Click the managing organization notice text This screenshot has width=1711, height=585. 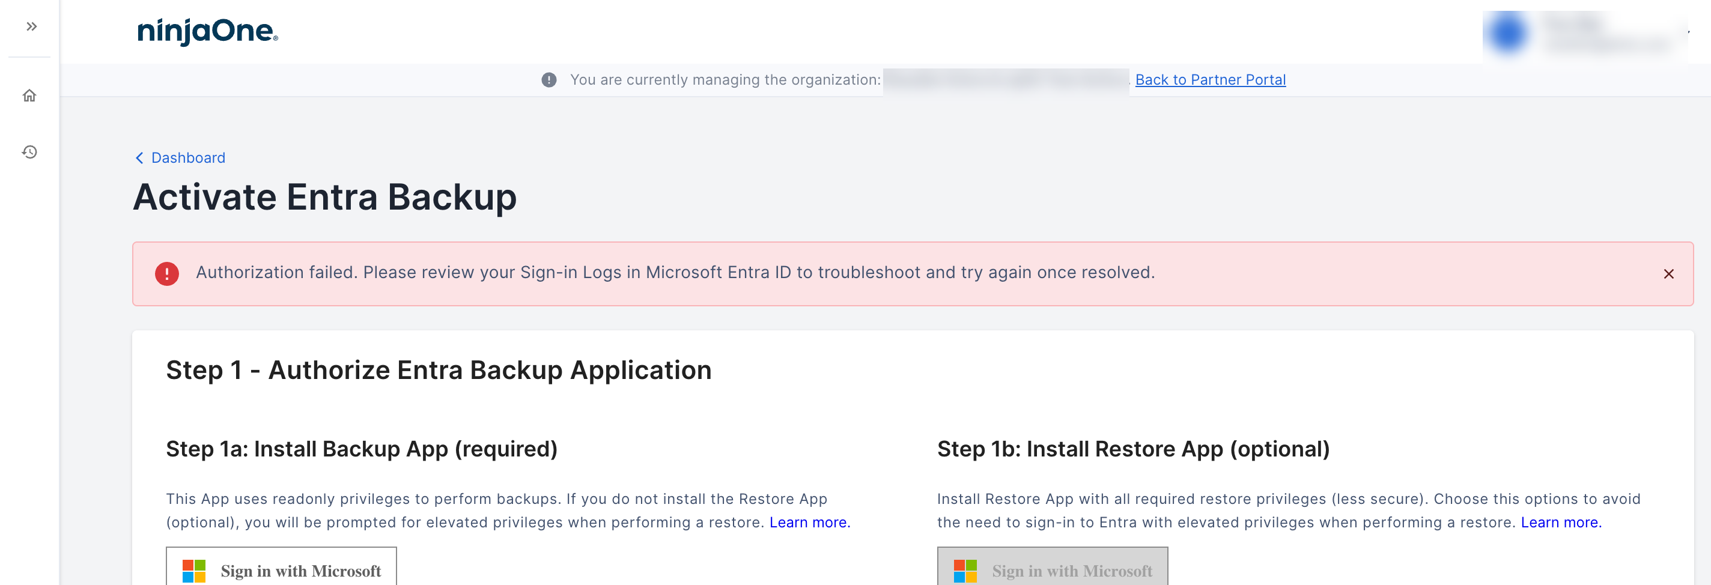725,80
